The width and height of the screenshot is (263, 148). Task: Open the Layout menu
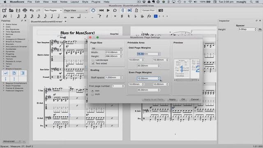[x=75, y=2]
